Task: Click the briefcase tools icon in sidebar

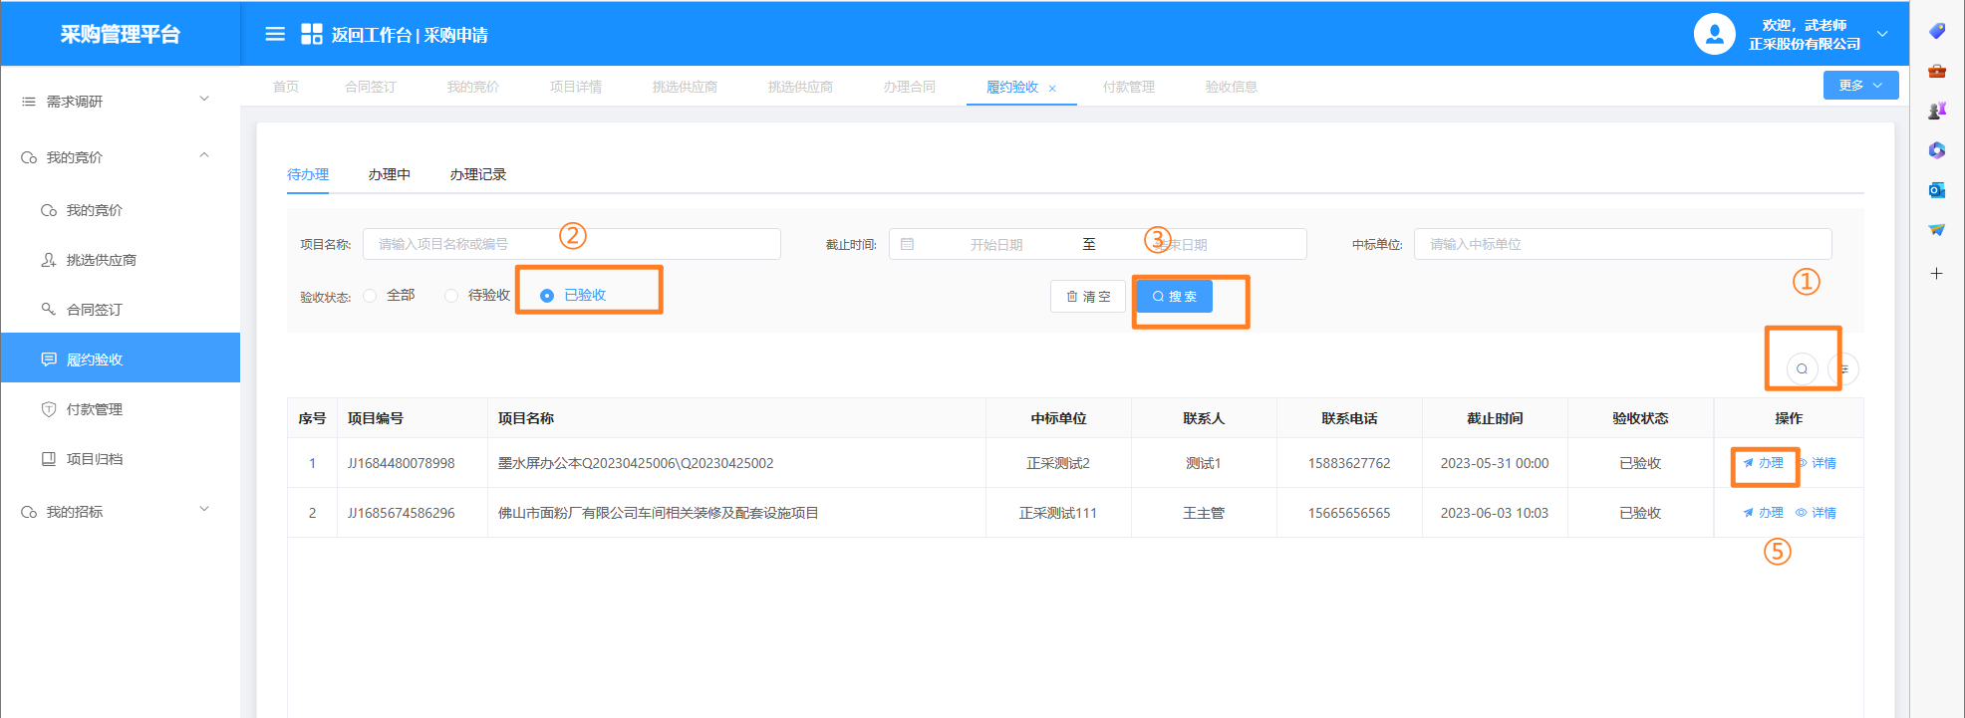Action: point(1936,71)
